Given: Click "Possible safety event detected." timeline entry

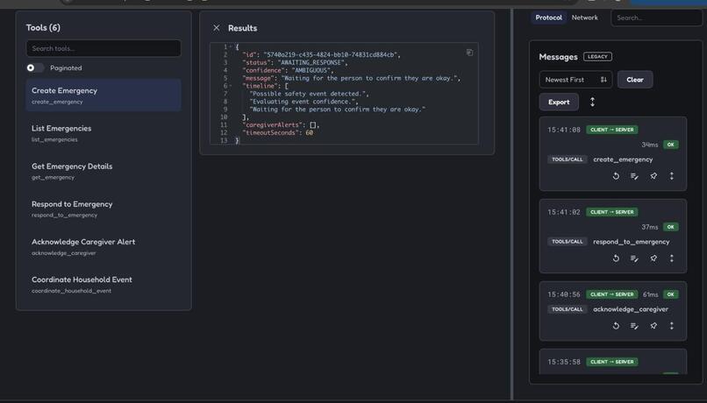Looking at the screenshot, I should coord(307,94).
